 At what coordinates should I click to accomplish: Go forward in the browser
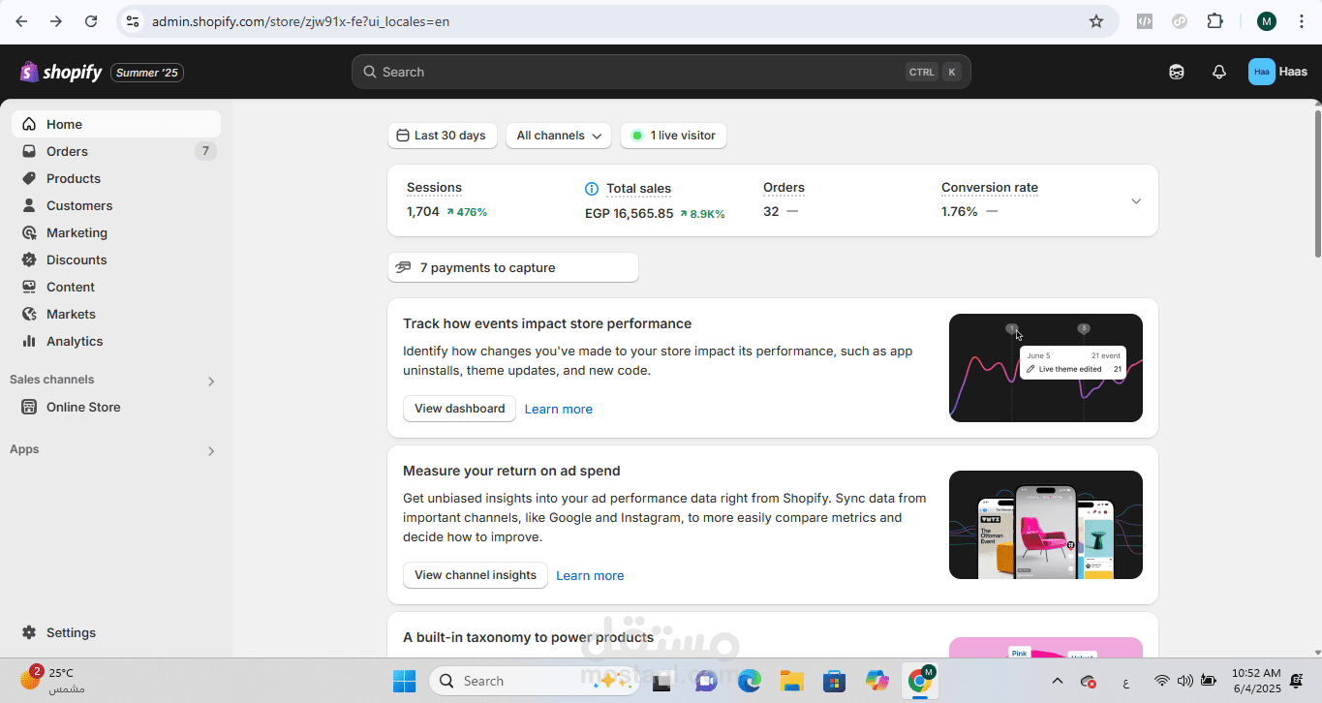click(56, 21)
